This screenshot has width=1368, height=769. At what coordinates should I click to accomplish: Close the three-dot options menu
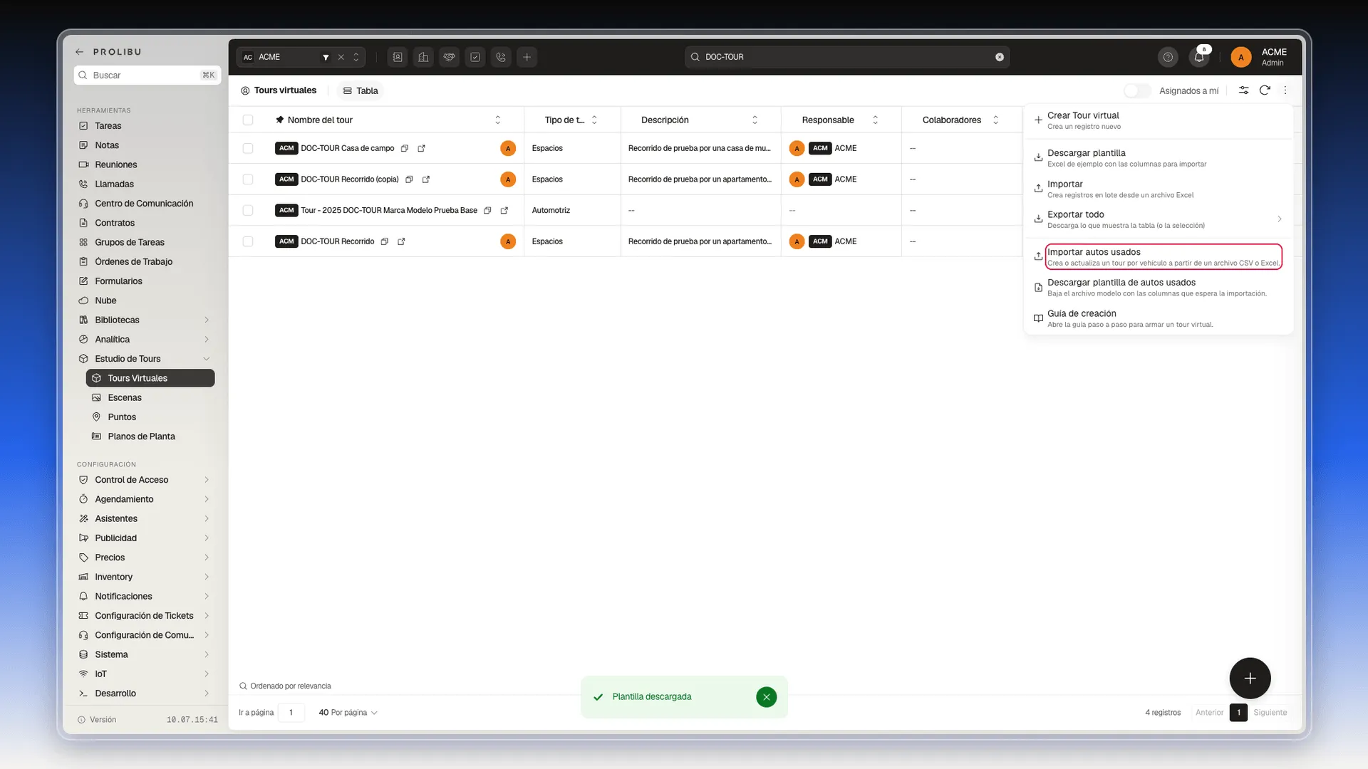pos(1285,90)
